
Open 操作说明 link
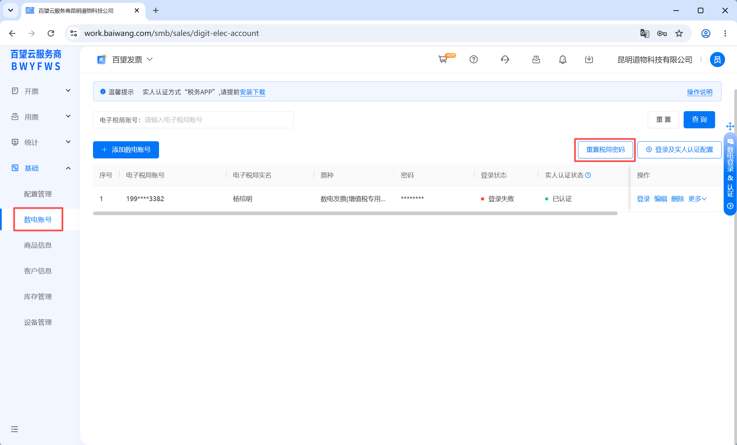700,92
